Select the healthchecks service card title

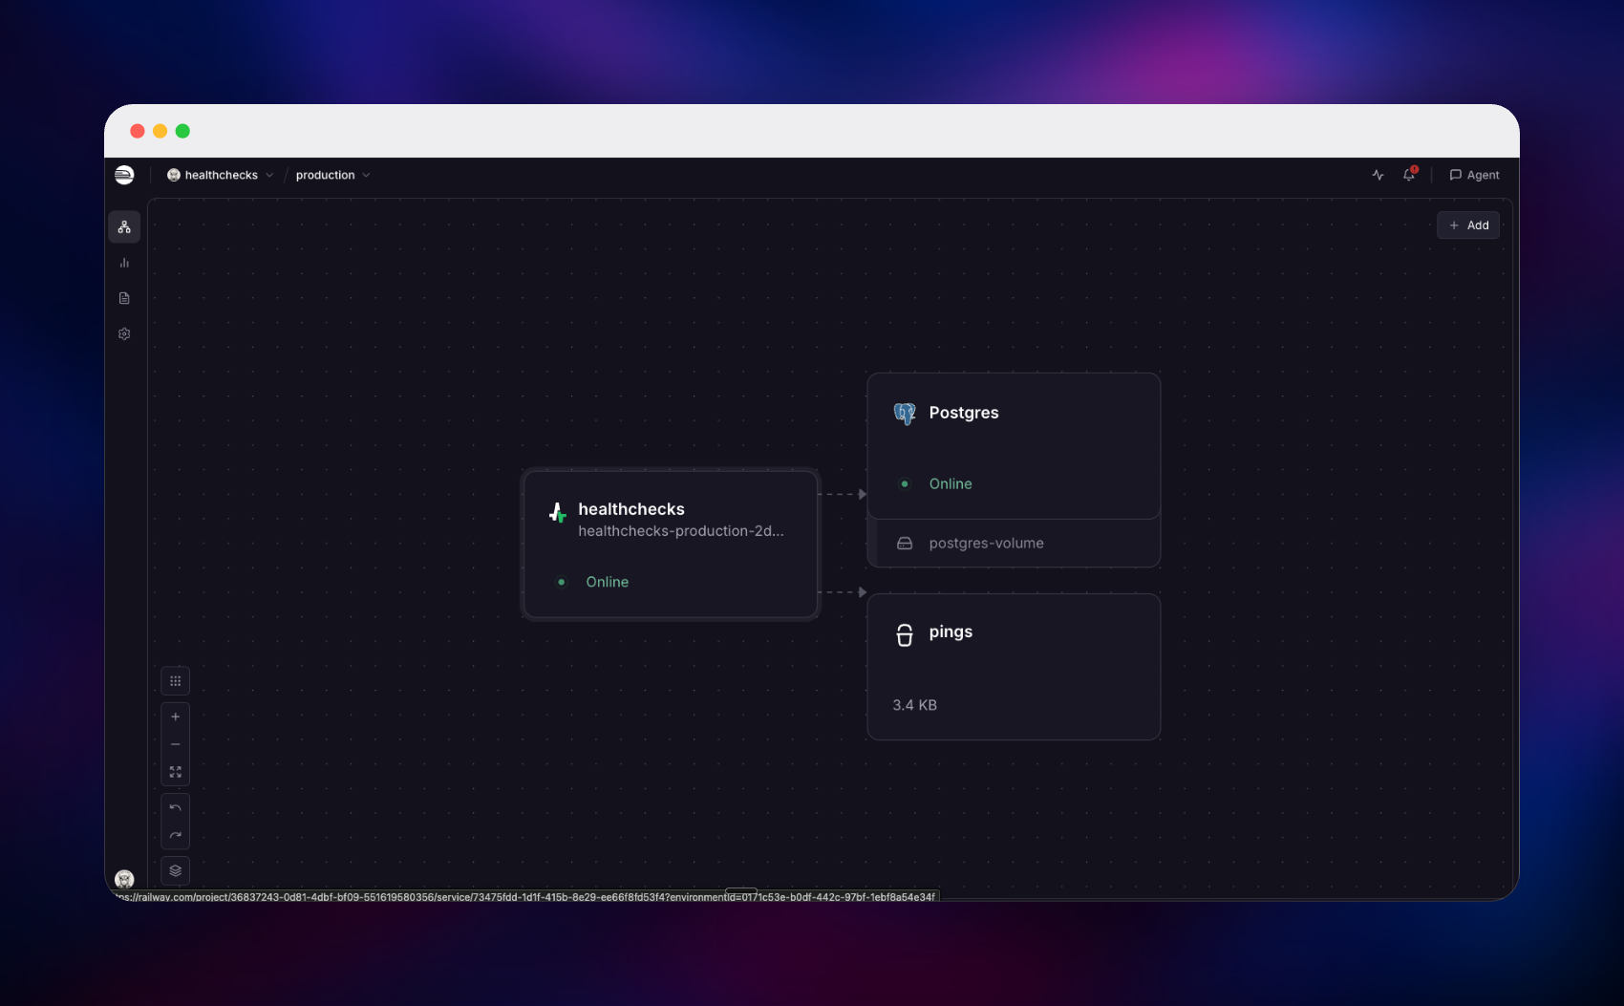631,509
